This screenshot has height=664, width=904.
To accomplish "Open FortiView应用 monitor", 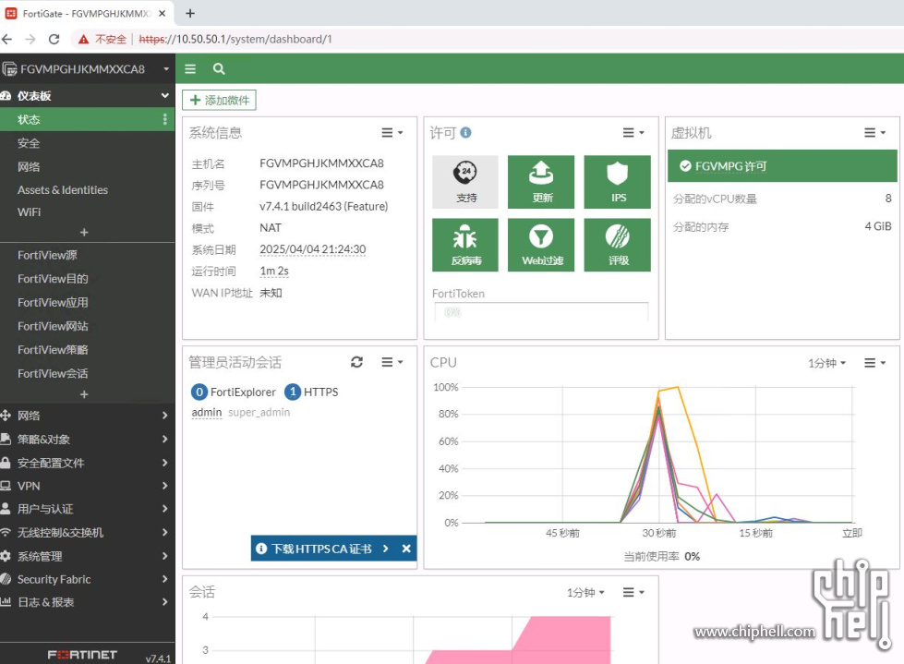I will click(x=88, y=303).
